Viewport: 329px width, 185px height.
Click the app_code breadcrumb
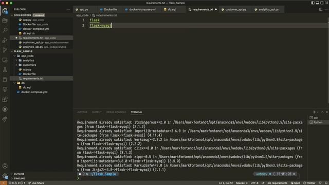coord(82,15)
